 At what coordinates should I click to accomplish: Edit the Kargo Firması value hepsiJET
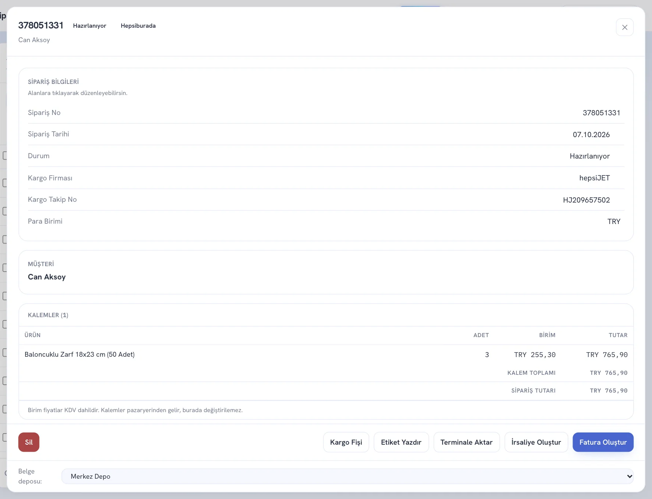tap(594, 178)
